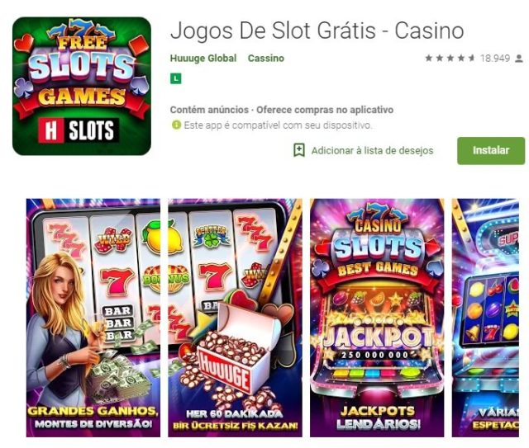This screenshot has width=529, height=448.
Task: Click the H Slots logo on app icon
Action: (x=79, y=130)
